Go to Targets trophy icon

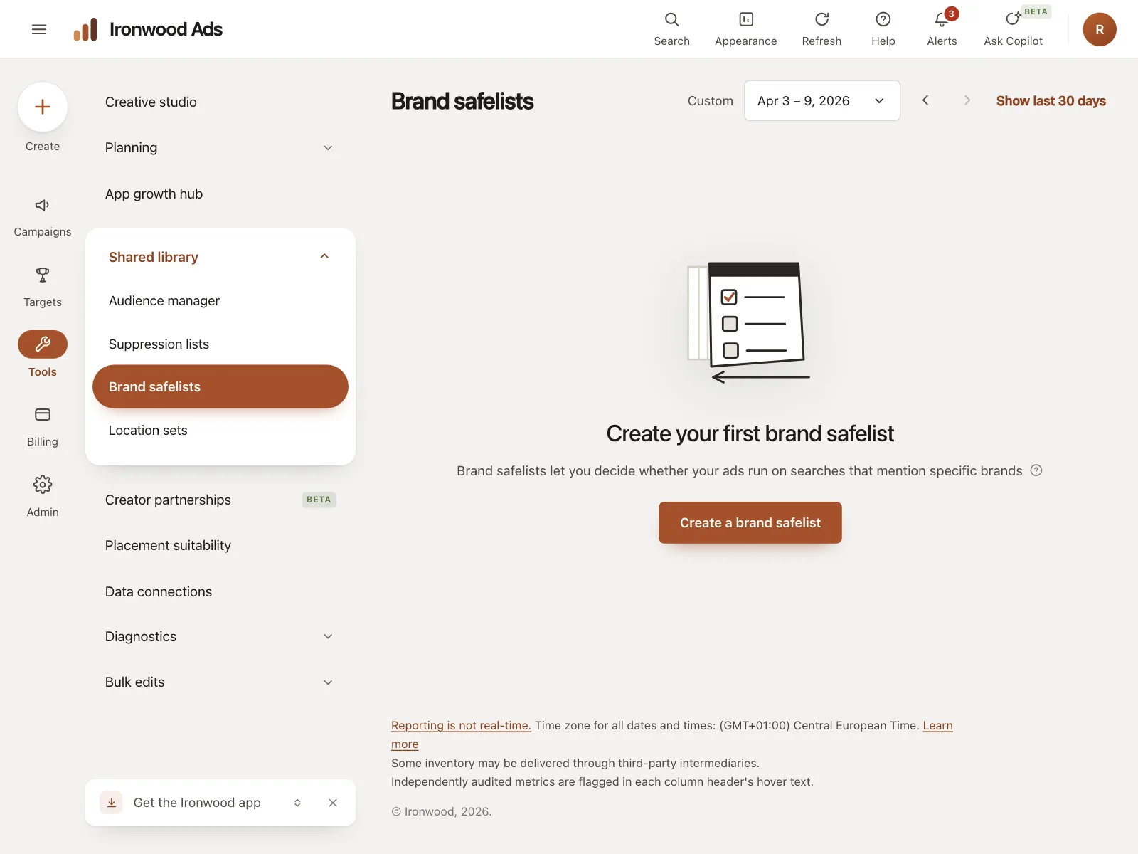click(x=43, y=275)
